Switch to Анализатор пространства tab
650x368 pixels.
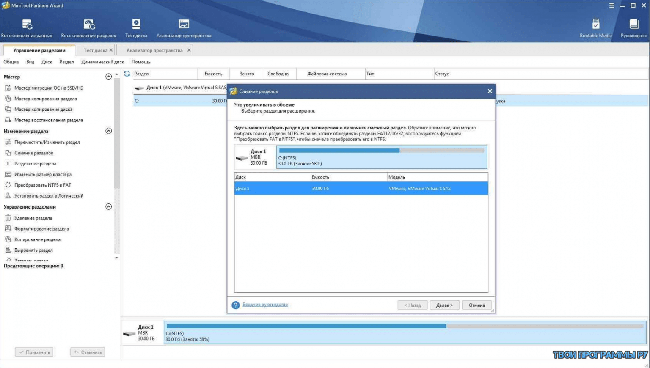coord(154,50)
